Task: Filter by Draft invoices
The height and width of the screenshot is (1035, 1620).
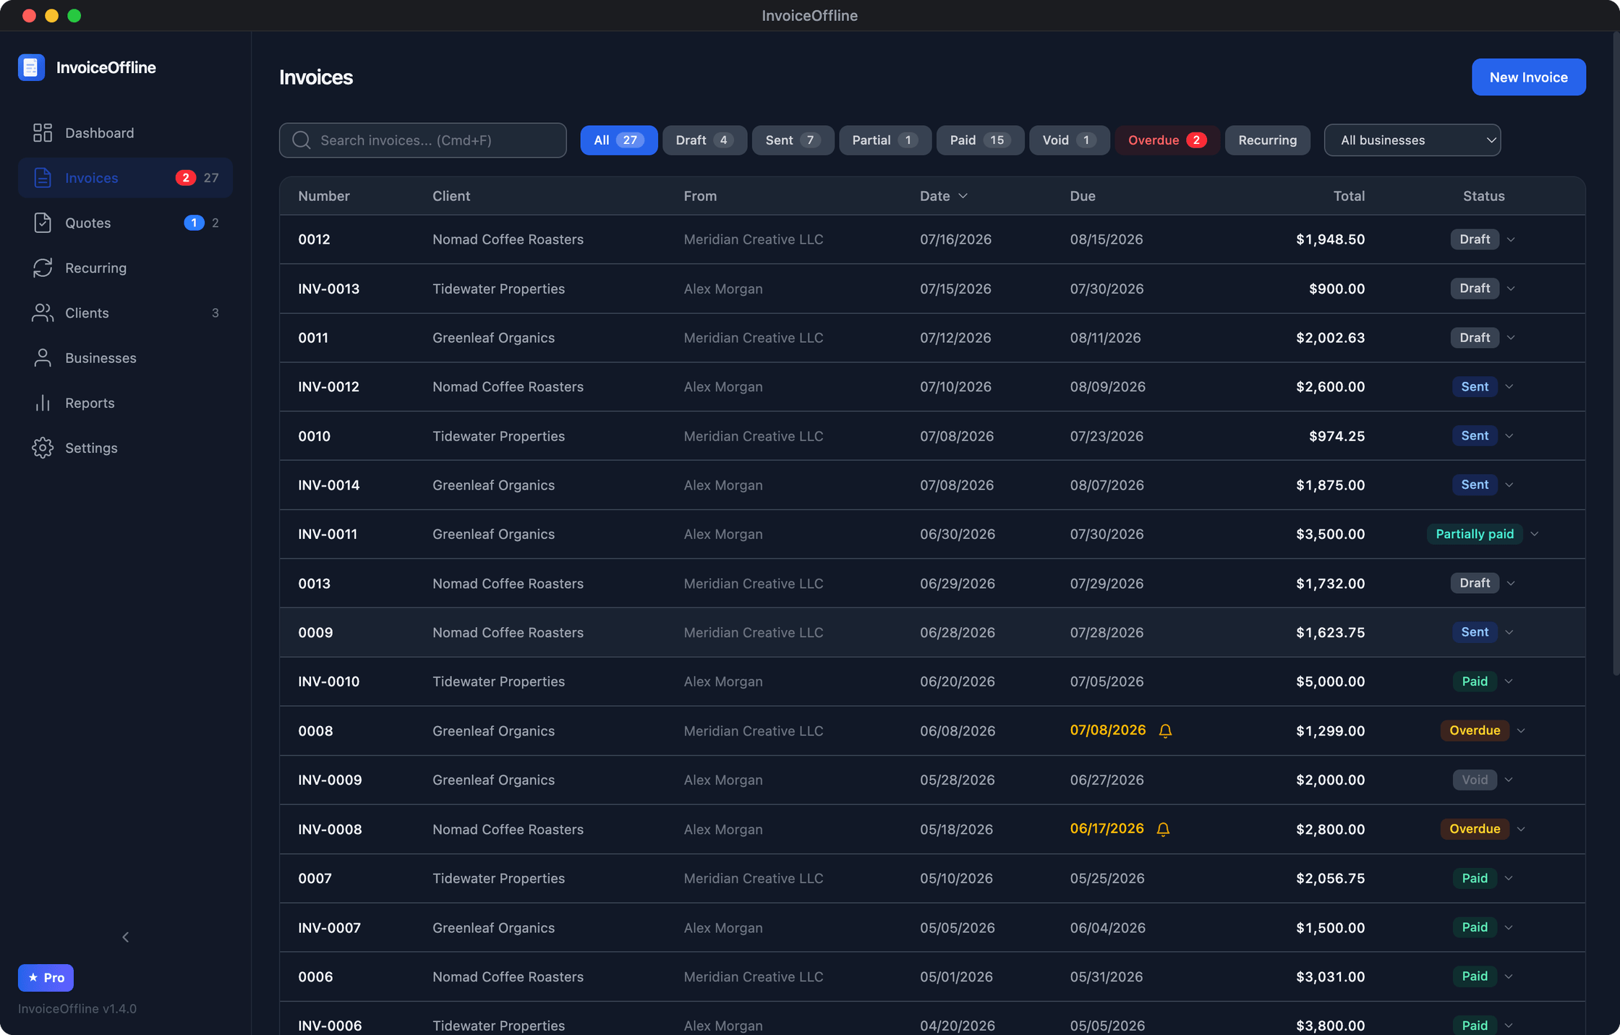Action: [704, 140]
